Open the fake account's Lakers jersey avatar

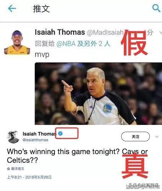(17, 42)
